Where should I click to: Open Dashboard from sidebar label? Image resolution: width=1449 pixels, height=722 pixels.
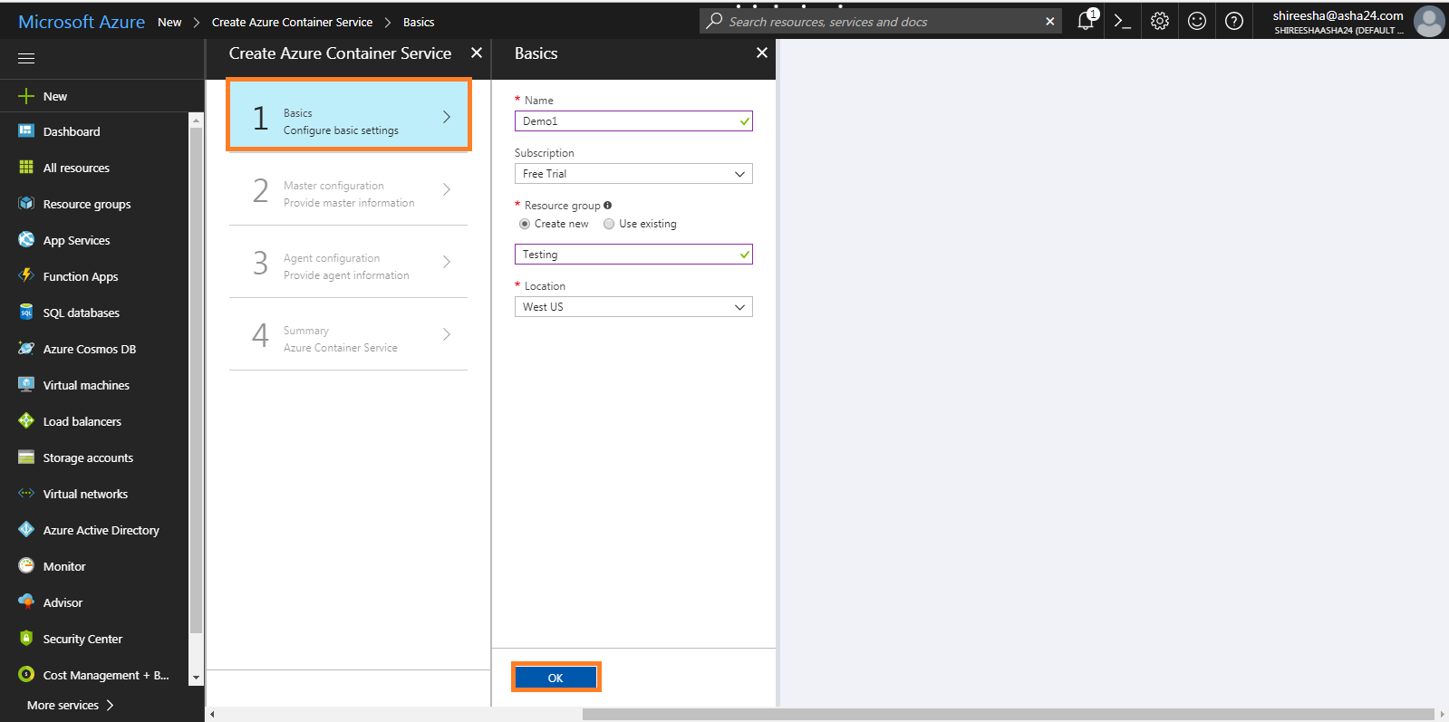tap(72, 131)
